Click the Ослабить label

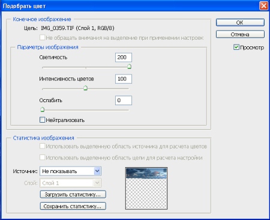coord(50,100)
